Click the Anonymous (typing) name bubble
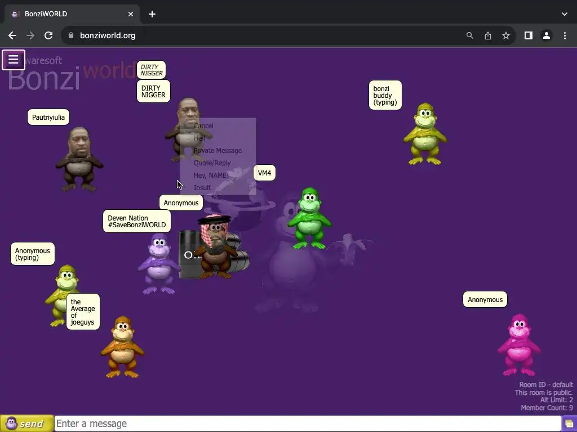577x432 pixels. point(32,254)
